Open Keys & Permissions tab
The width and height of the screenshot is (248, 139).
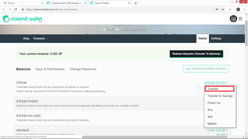(x=50, y=69)
